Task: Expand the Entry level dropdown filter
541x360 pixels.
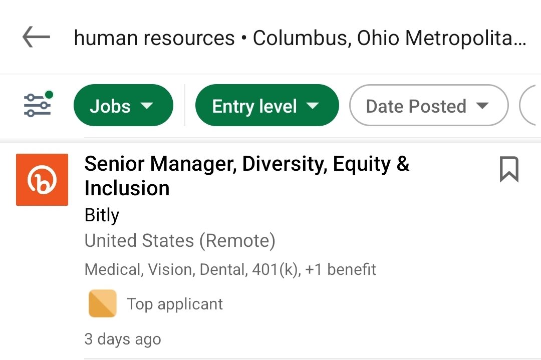Action: click(267, 105)
